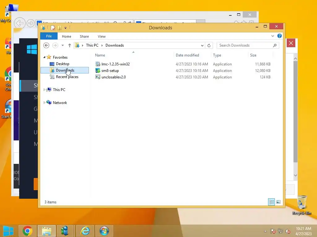Click the search magnifier in Search Downloads

coord(275,45)
